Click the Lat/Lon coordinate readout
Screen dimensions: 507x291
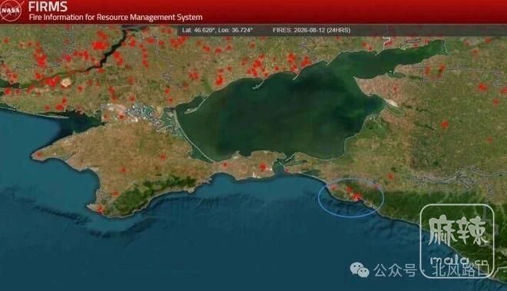(x=217, y=30)
